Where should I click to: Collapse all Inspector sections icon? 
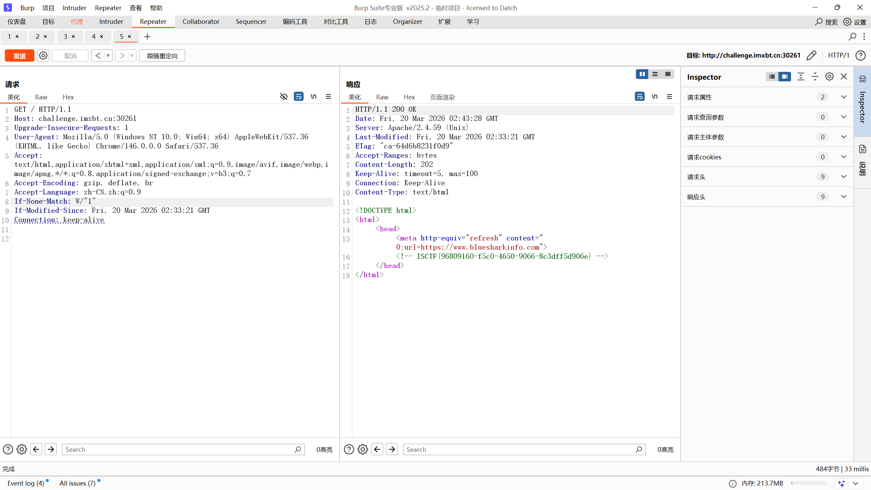point(815,77)
